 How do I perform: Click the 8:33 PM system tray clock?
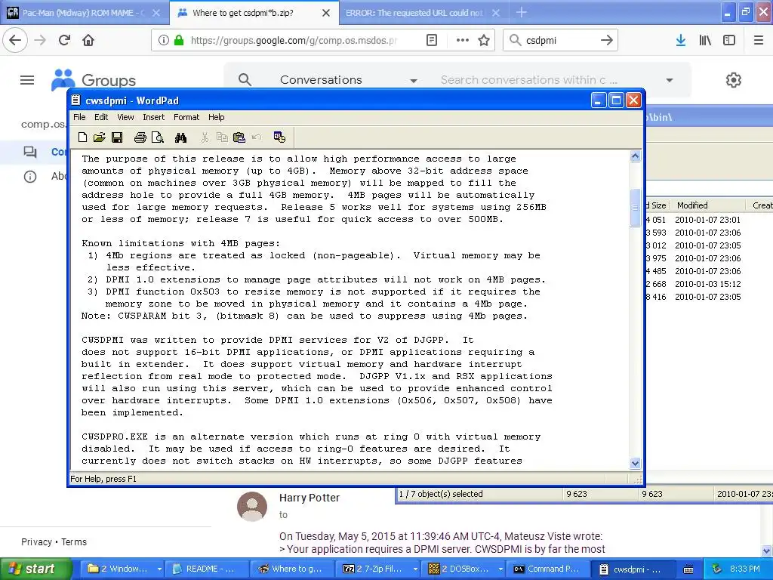[744, 569]
